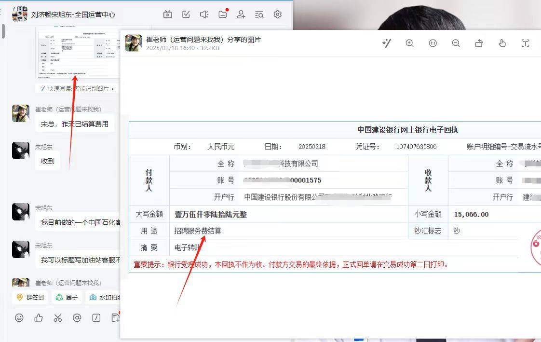
Task: Select the message 我可以标题写加油站客服不
Action: [x=78, y=260]
